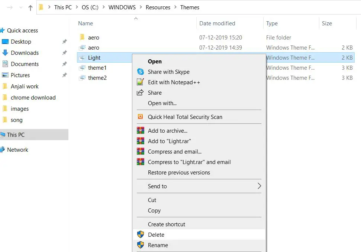Click WINDOWS in the address bar path
The width and height of the screenshot is (361, 252).
122,7
